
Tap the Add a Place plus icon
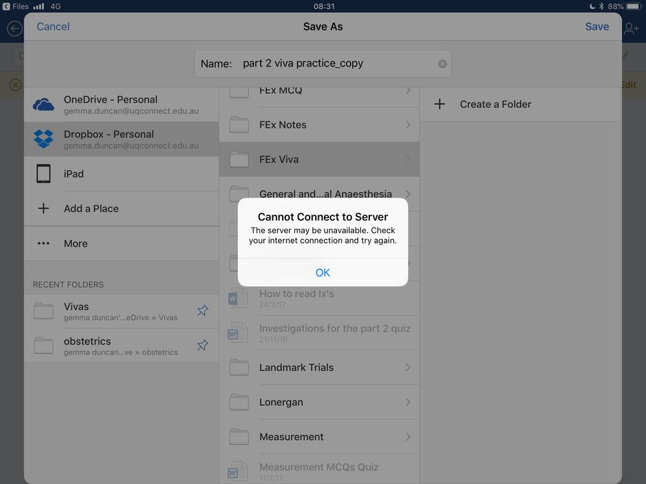(x=43, y=208)
